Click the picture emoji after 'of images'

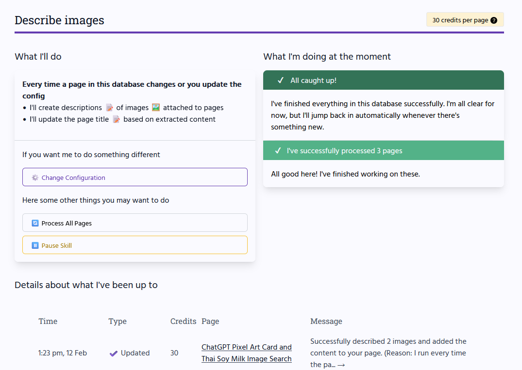156,108
